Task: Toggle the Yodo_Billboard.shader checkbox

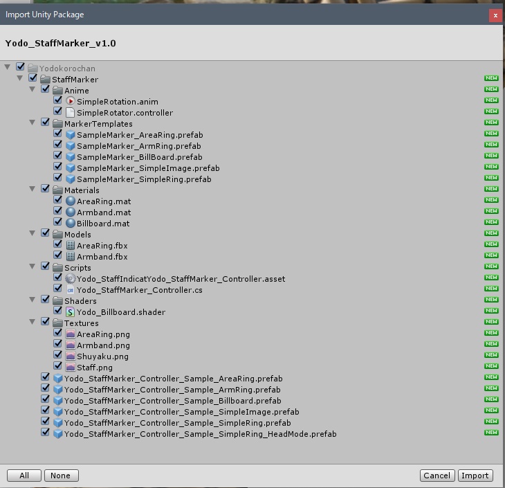Action: pyautogui.click(x=58, y=310)
